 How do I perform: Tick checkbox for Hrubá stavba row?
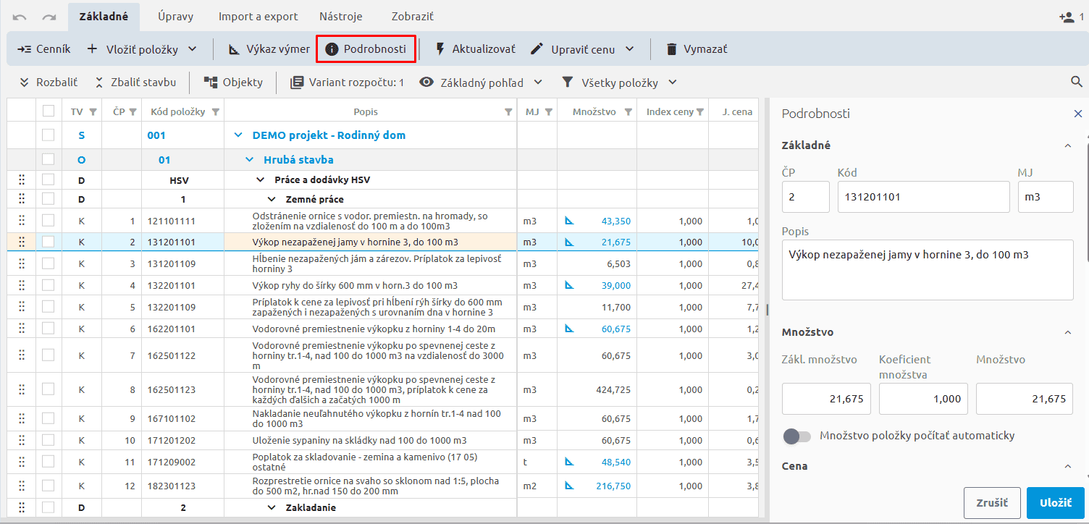tap(49, 159)
